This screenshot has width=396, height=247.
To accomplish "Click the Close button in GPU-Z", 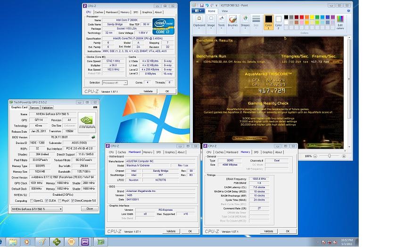I will pos(90,209).
